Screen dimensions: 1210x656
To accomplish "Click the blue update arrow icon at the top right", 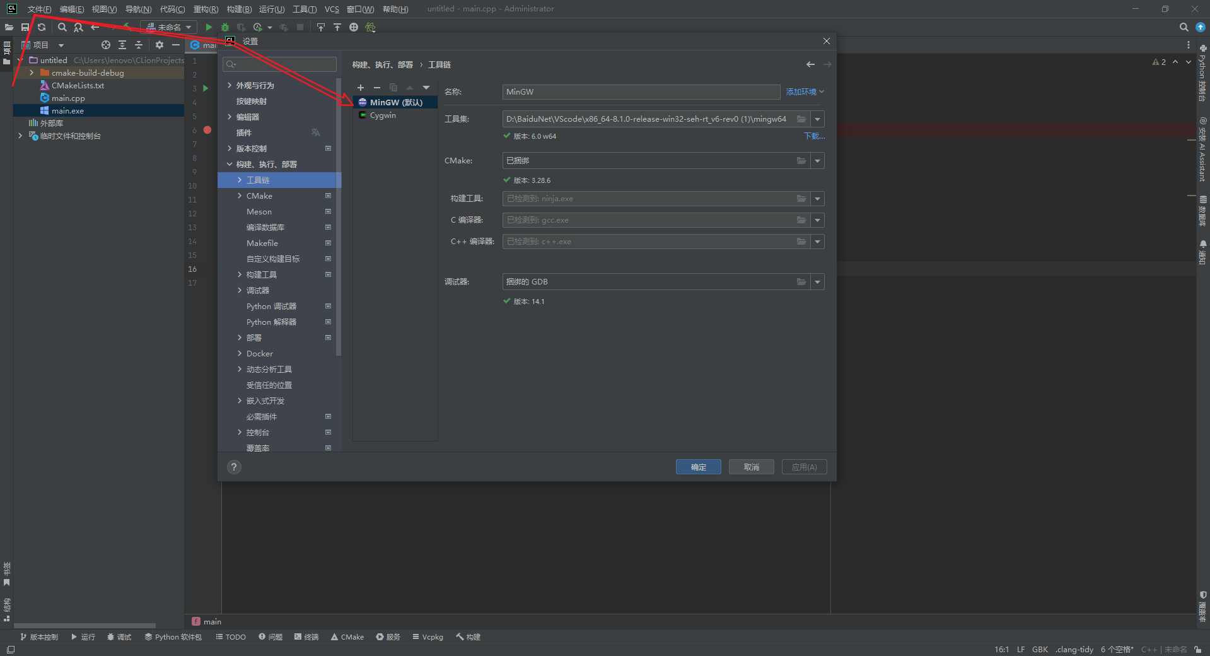I will point(1201,27).
